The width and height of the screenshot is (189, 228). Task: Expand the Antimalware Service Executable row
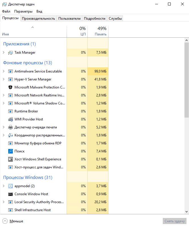(4, 71)
